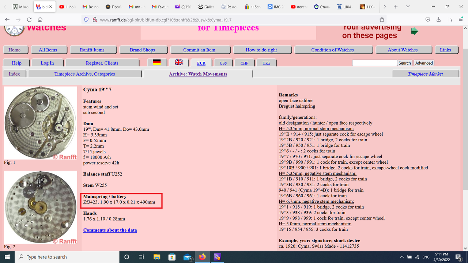The width and height of the screenshot is (468, 263).
Task: Select CHF currency
Action: pos(244,63)
